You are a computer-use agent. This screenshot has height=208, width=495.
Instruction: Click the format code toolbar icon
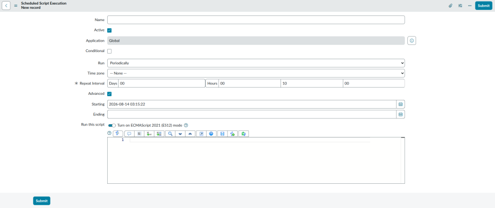point(139,134)
